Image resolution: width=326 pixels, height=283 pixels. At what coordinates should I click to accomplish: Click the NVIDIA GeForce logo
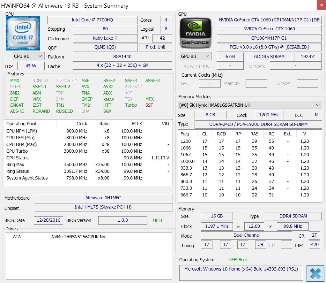click(196, 33)
